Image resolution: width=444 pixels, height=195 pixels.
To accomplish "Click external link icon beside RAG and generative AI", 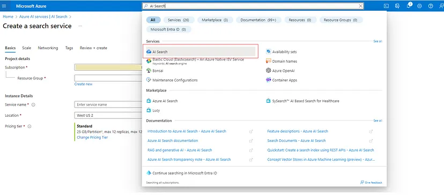I will click(251, 151).
